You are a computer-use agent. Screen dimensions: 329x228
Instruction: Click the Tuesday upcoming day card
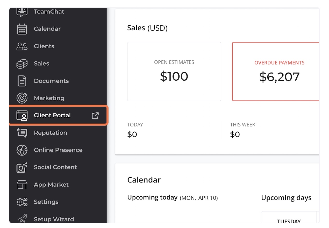click(289, 217)
